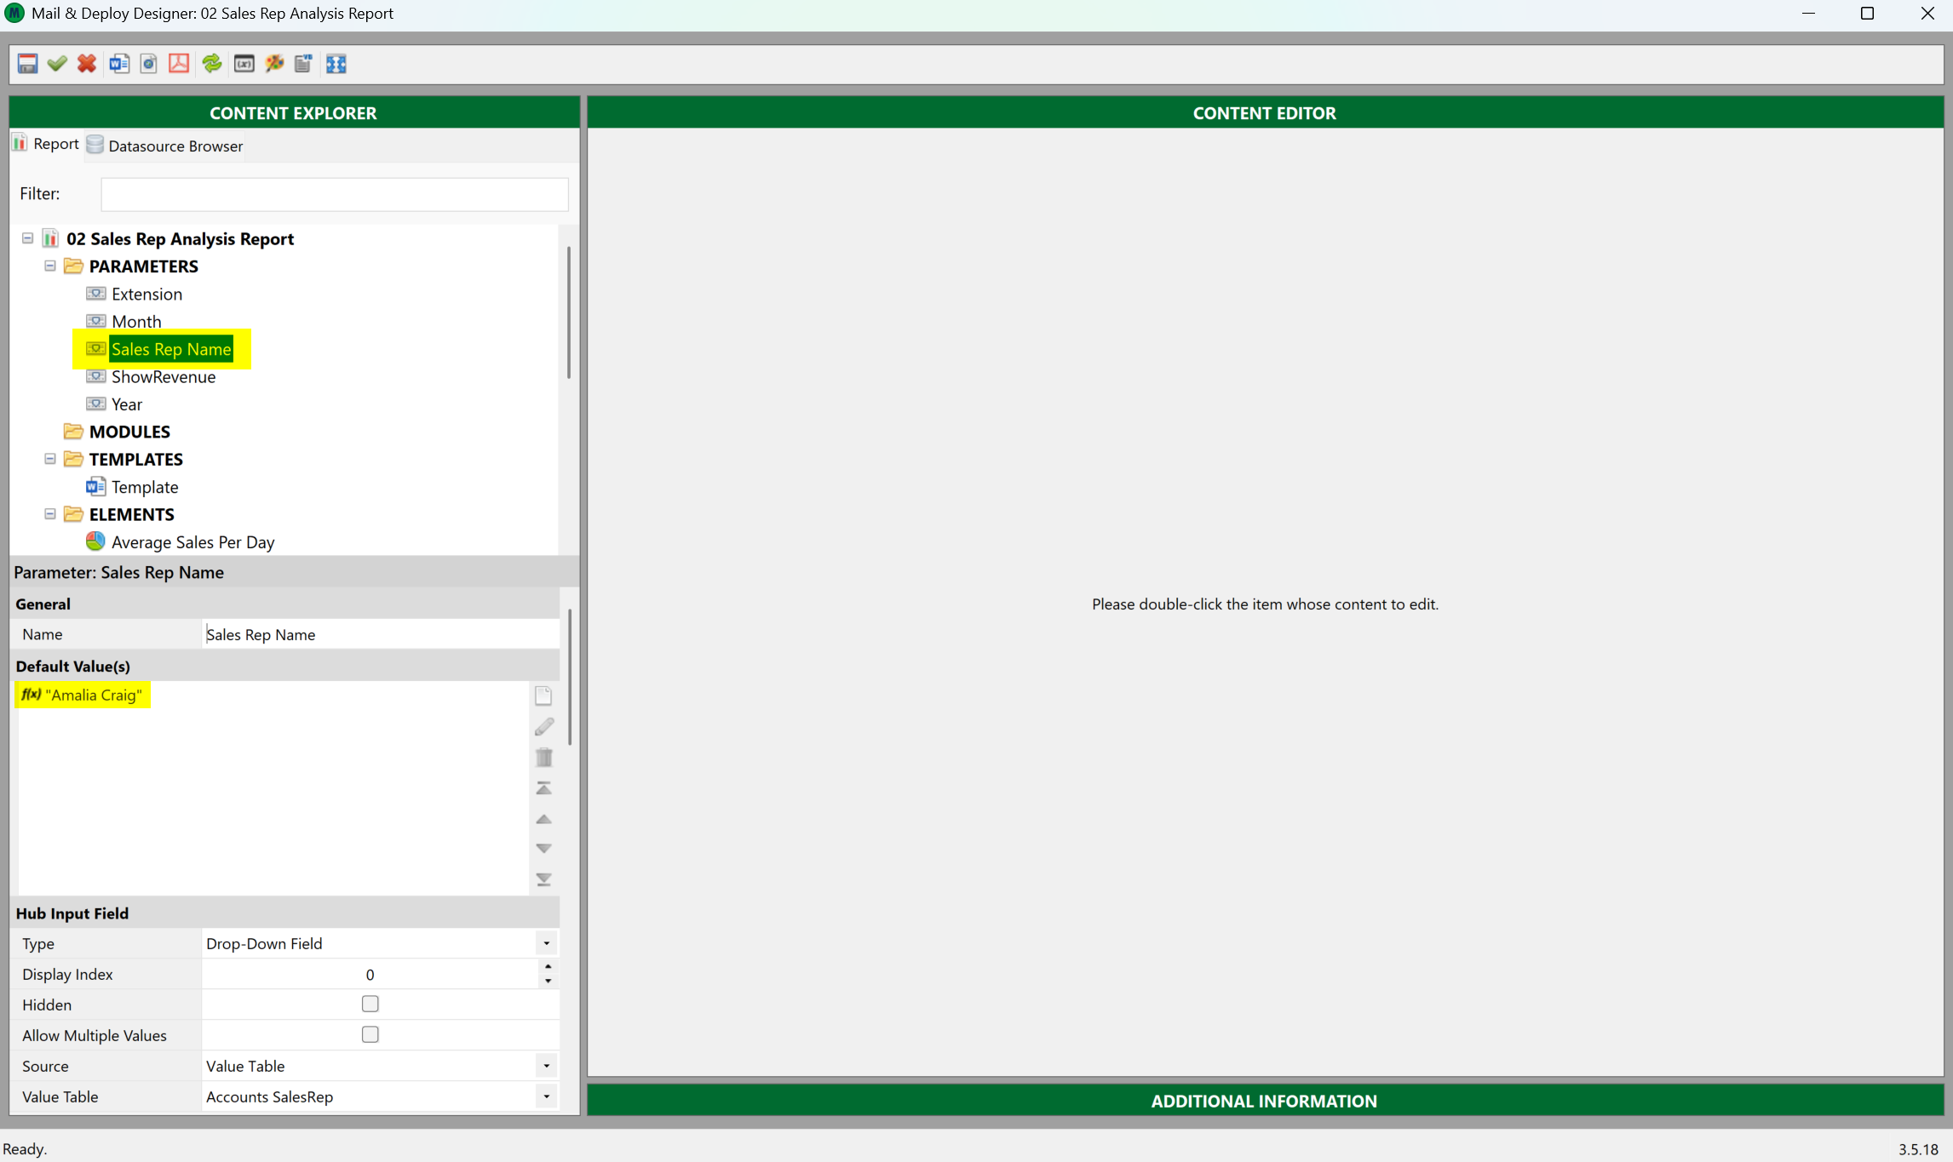Click the red X toolbar icon
The image size is (1953, 1162).
(87, 64)
